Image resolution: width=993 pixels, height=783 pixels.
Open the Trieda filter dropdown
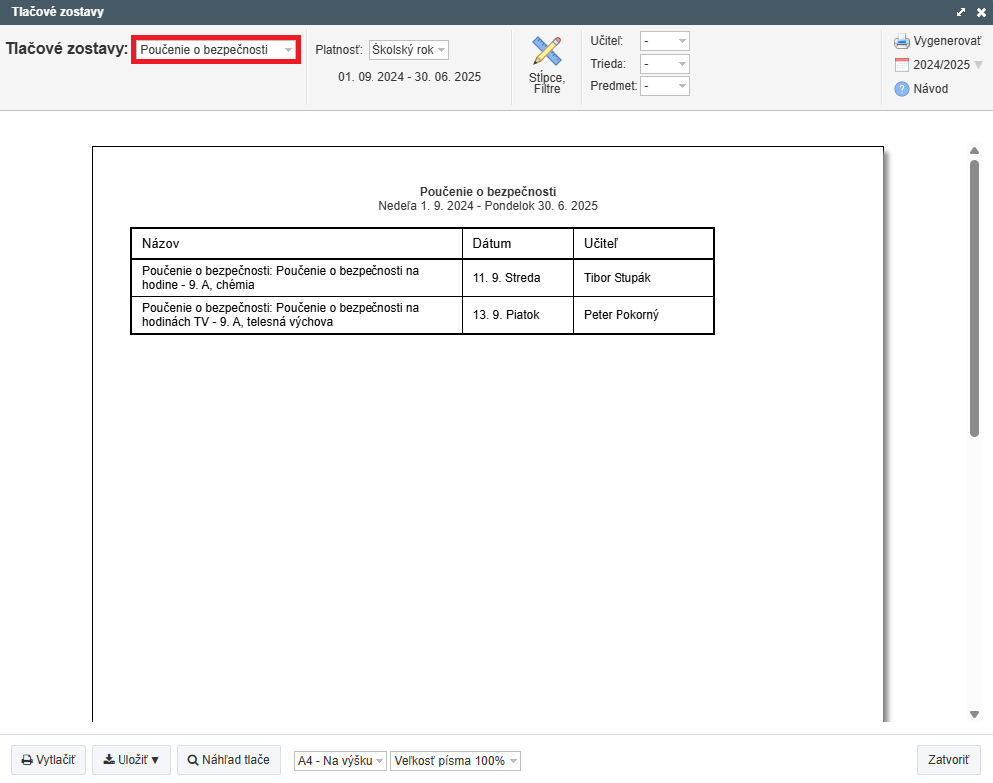(x=665, y=64)
